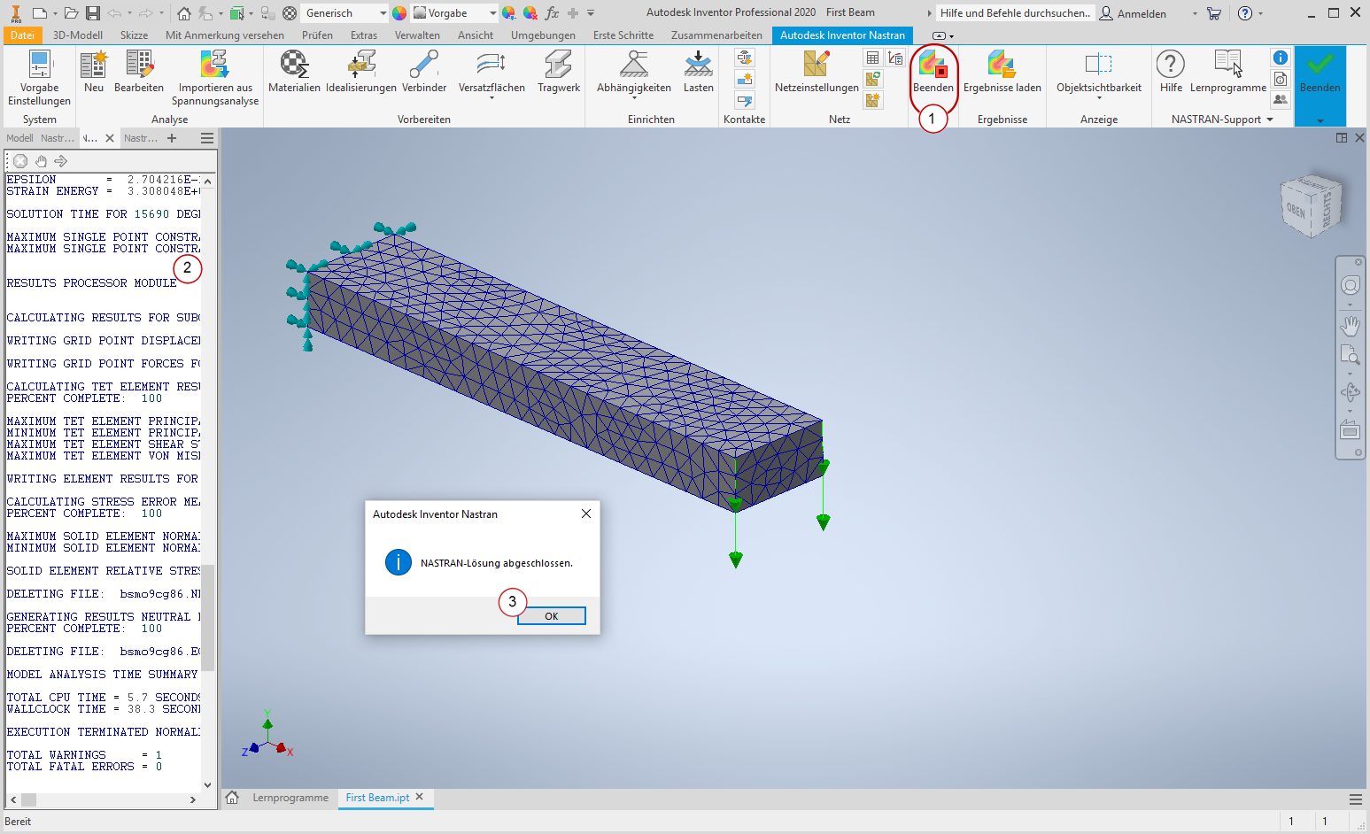Open the Zusammenarbeiten ribbon tab
Image resolution: width=1370 pixels, height=834 pixels.
coord(716,35)
